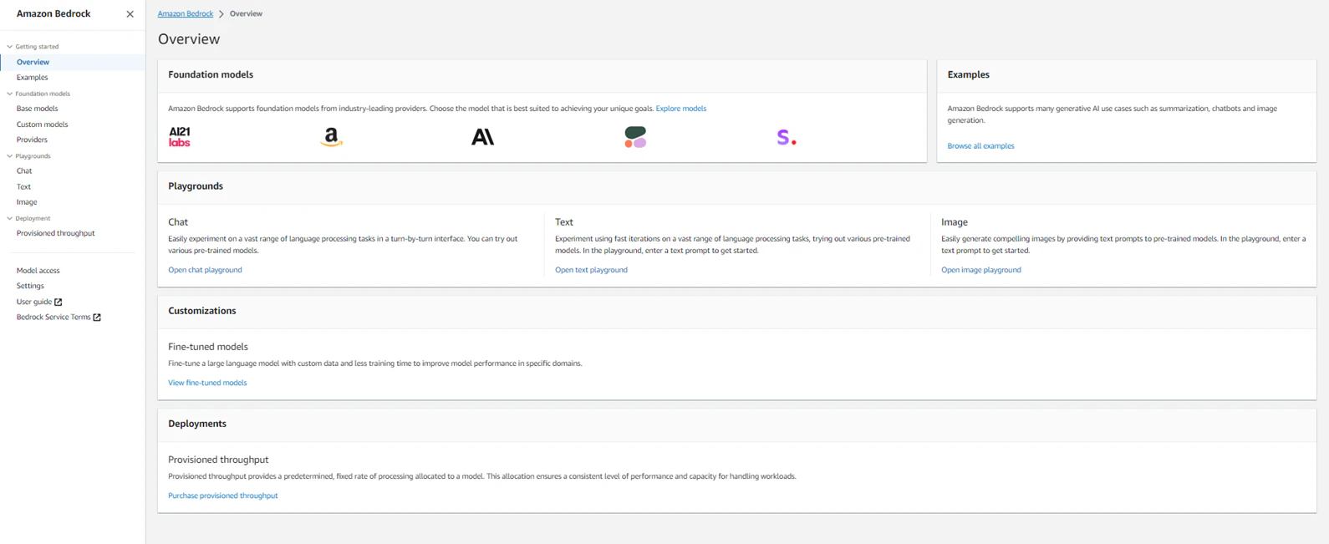Click the Deployments card heading

tap(197, 424)
